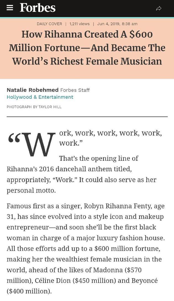
Task: Click the "$600 million fortune" text in paragraph
Action: [x=127, y=249]
